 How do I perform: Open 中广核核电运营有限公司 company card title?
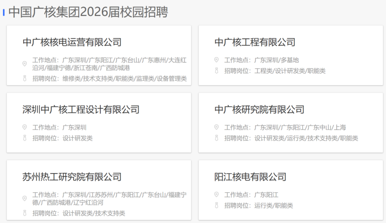pyautogui.click(x=72, y=42)
